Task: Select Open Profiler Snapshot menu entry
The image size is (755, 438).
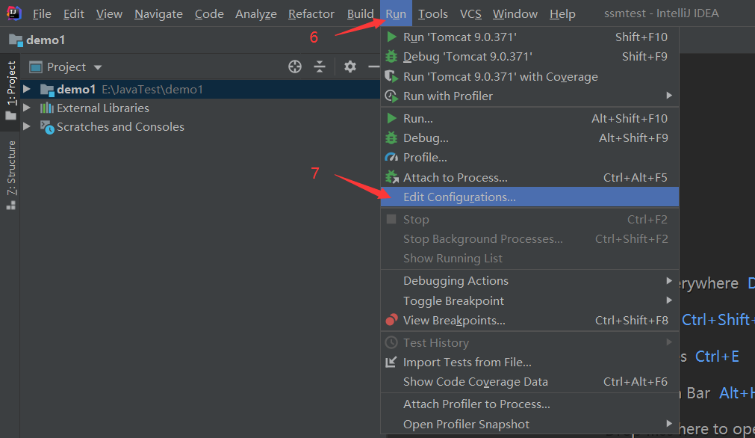Action: pyautogui.click(x=529, y=424)
